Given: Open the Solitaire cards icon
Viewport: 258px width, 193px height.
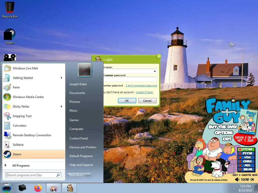Looking at the screenshot, I should click(7, 145).
